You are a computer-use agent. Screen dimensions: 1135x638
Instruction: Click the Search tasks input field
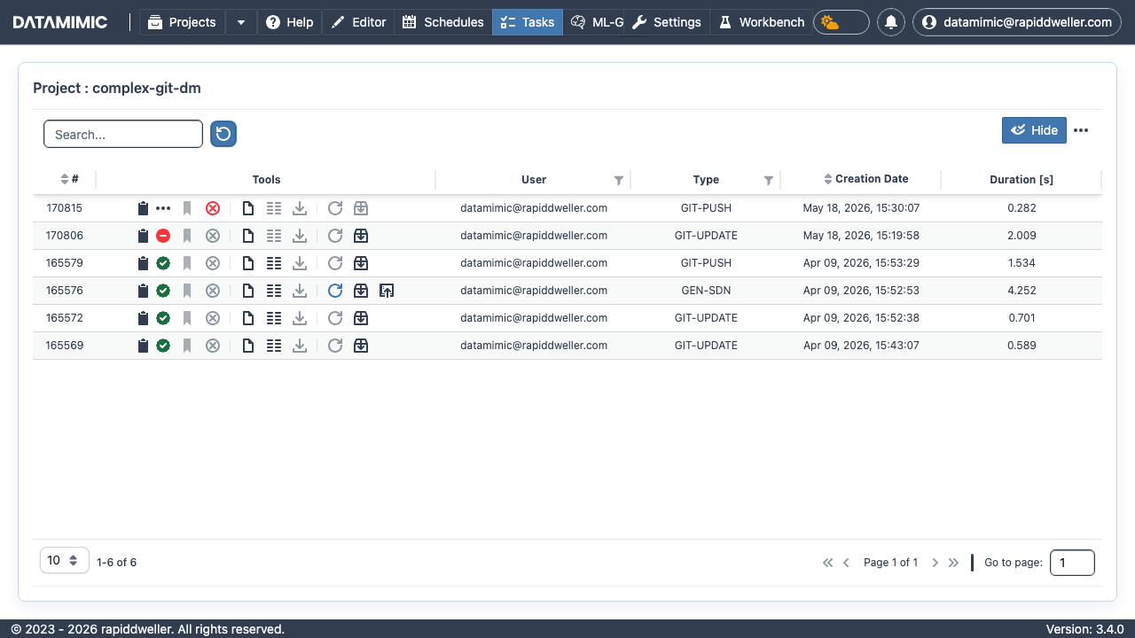(123, 134)
